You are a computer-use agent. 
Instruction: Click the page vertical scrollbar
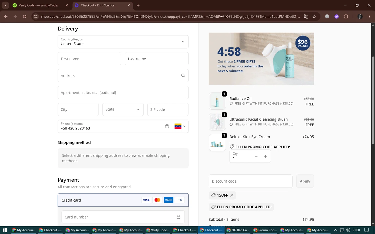tap(373, 100)
